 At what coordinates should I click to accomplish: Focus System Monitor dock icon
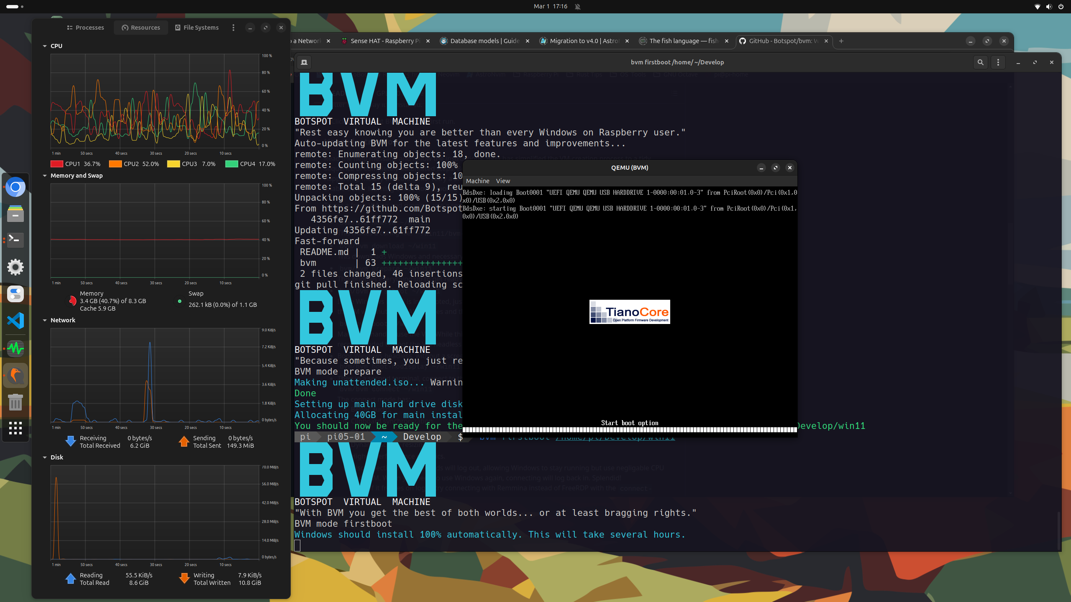point(15,348)
